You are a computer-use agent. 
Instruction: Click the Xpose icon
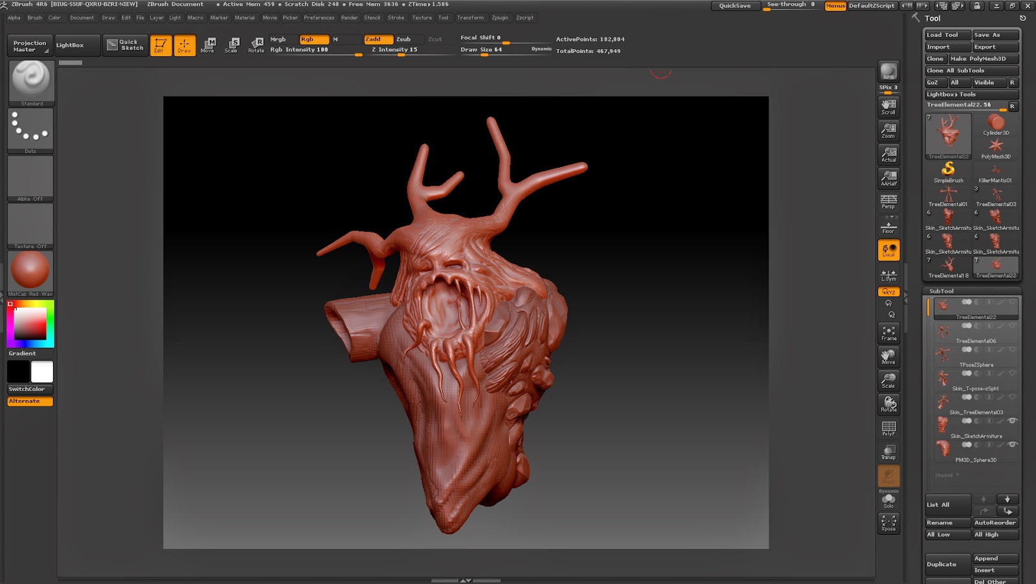[888, 522]
